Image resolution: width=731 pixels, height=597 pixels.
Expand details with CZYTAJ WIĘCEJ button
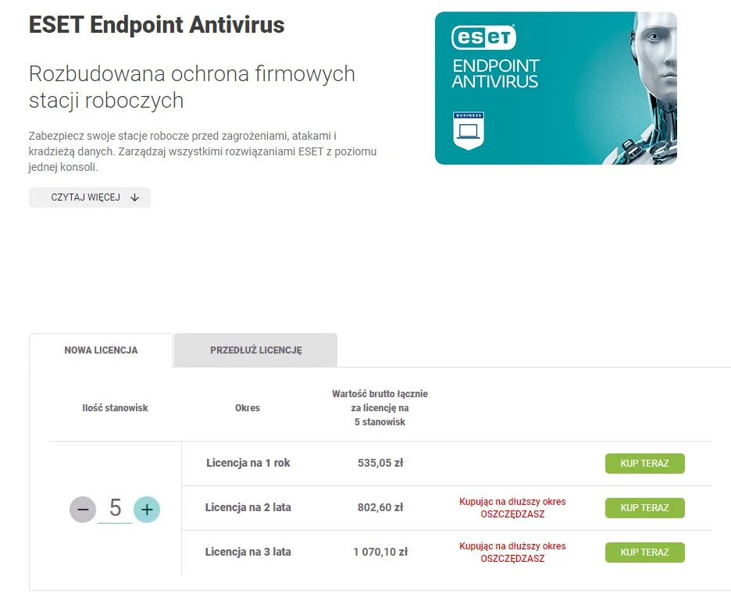(x=90, y=197)
